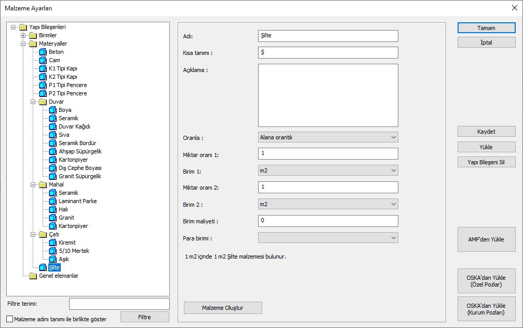Click AMP'den Yükle button

[486, 239]
